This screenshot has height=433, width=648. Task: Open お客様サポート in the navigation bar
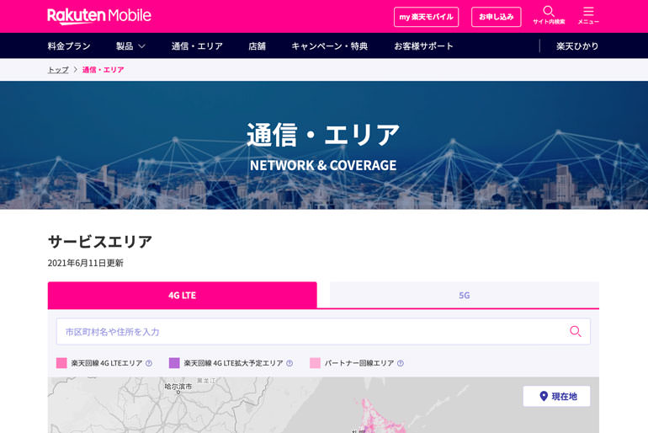click(423, 45)
